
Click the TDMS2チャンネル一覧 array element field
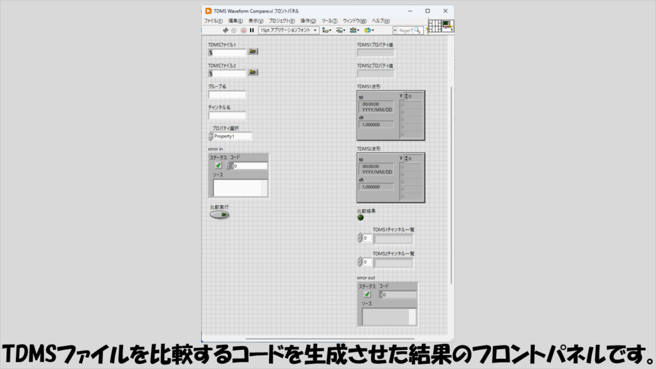tap(393, 263)
